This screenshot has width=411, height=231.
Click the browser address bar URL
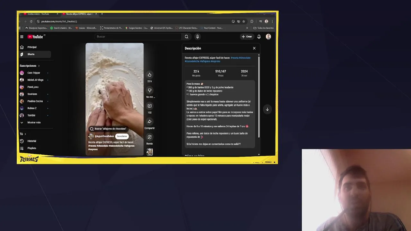click(59, 21)
